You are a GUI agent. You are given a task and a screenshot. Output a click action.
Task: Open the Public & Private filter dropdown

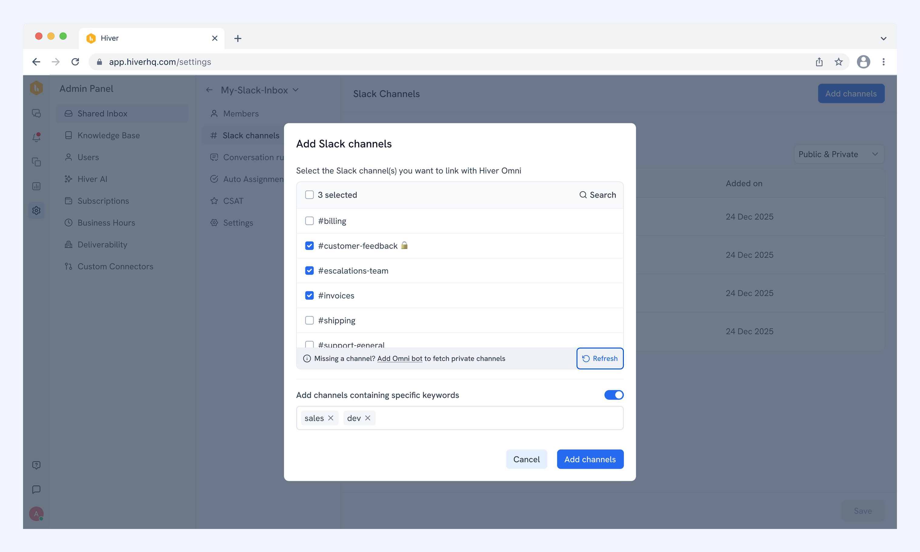pyautogui.click(x=838, y=154)
